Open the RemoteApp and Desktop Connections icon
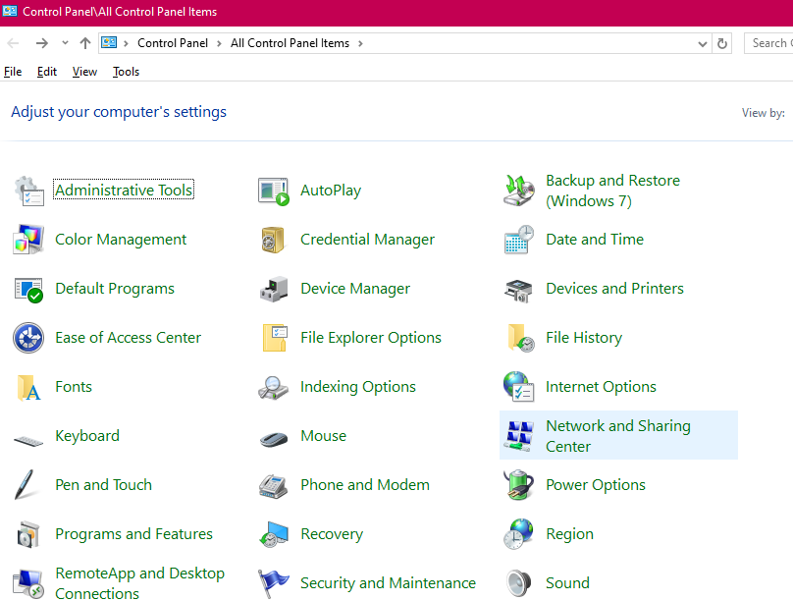Screen dimensions: 793x601 click(x=28, y=583)
